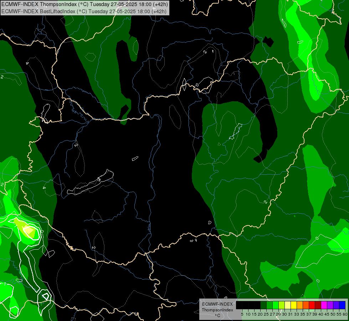The width and height of the screenshot is (349, 321).
Task: Click the legend tick value '25'
Action: pos(266,314)
